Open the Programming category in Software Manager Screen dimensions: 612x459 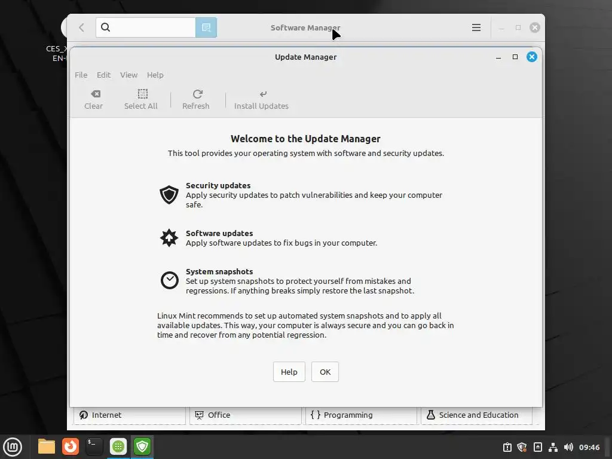361,415
